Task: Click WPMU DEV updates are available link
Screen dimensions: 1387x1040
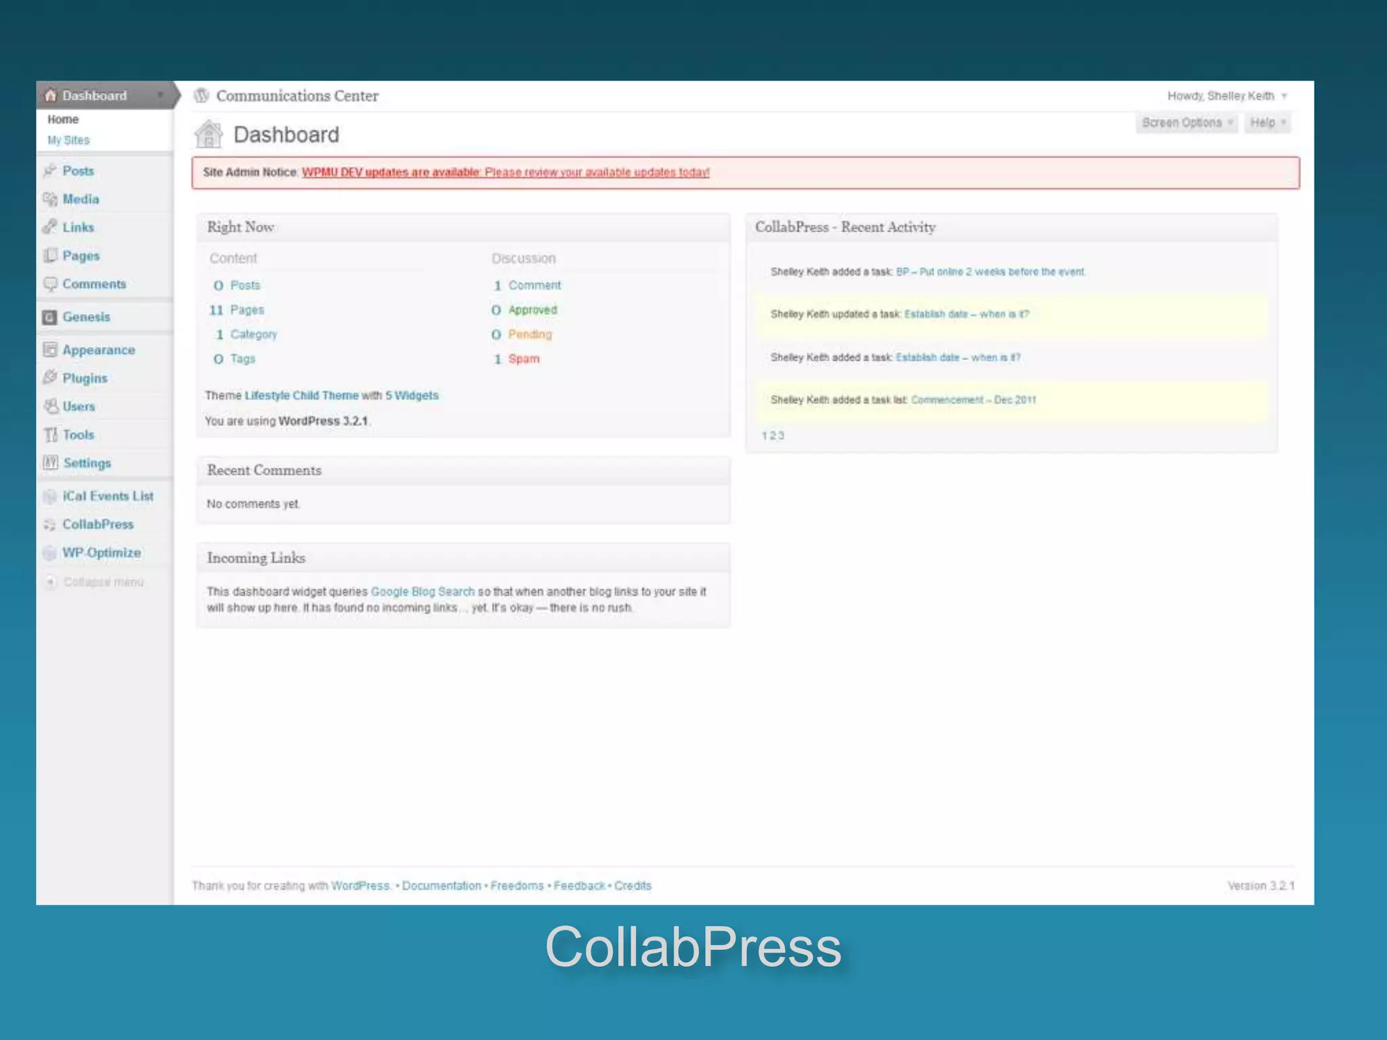Action: pos(391,172)
